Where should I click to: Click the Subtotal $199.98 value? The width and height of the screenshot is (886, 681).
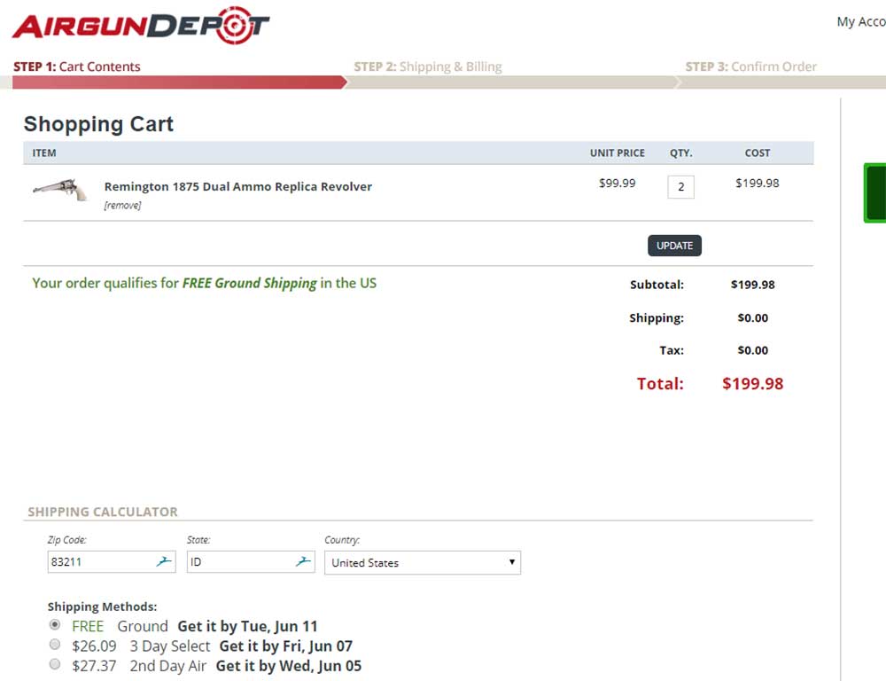tap(752, 285)
